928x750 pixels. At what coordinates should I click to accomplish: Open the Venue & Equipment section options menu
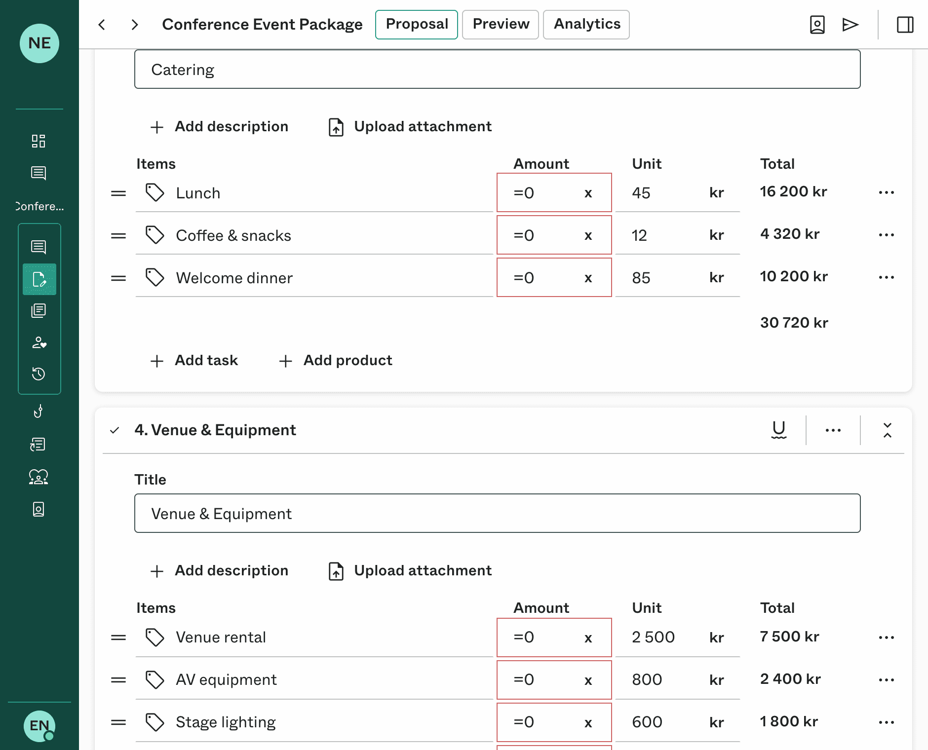tap(833, 430)
